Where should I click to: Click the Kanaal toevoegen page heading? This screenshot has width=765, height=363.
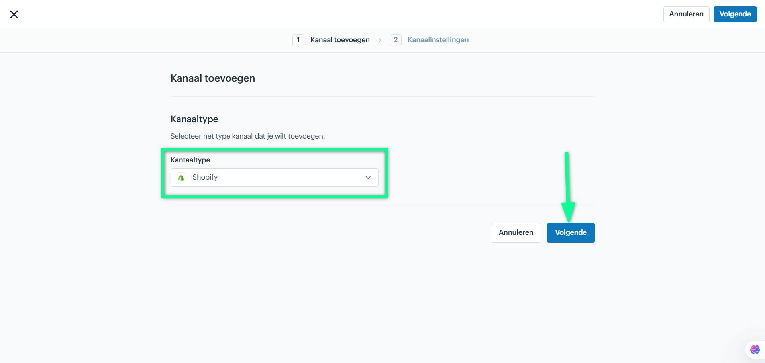(212, 78)
